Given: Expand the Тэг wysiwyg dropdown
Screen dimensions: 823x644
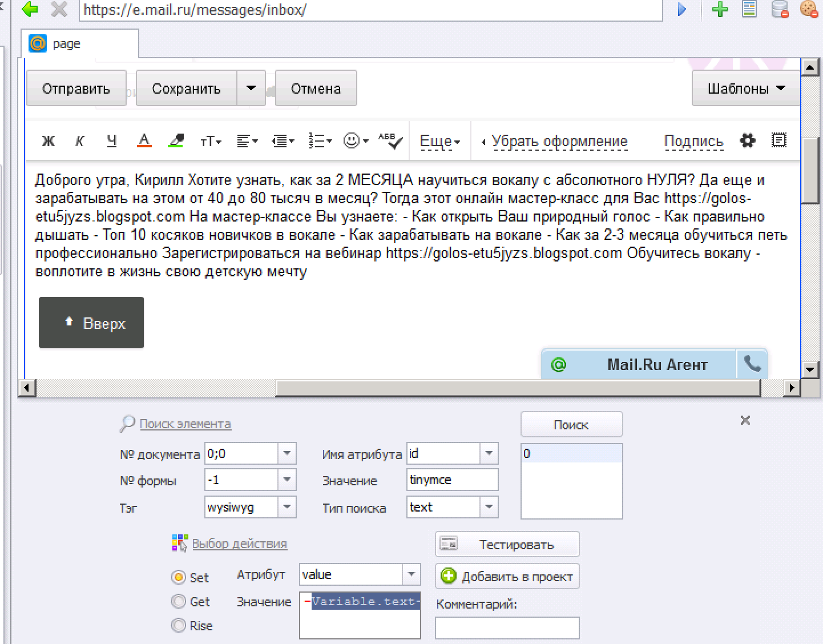Looking at the screenshot, I should click(x=287, y=507).
